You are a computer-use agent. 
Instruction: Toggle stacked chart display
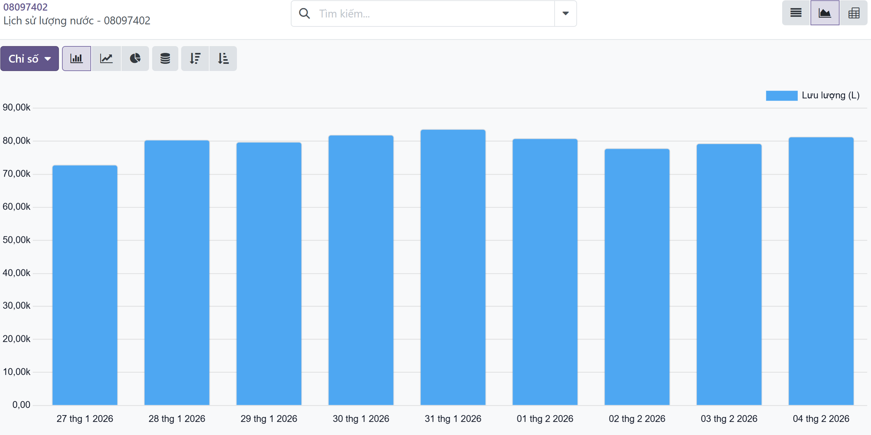click(165, 58)
